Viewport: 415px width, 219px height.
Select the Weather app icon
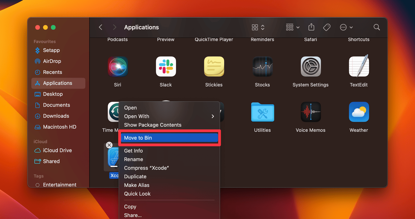[359, 112]
